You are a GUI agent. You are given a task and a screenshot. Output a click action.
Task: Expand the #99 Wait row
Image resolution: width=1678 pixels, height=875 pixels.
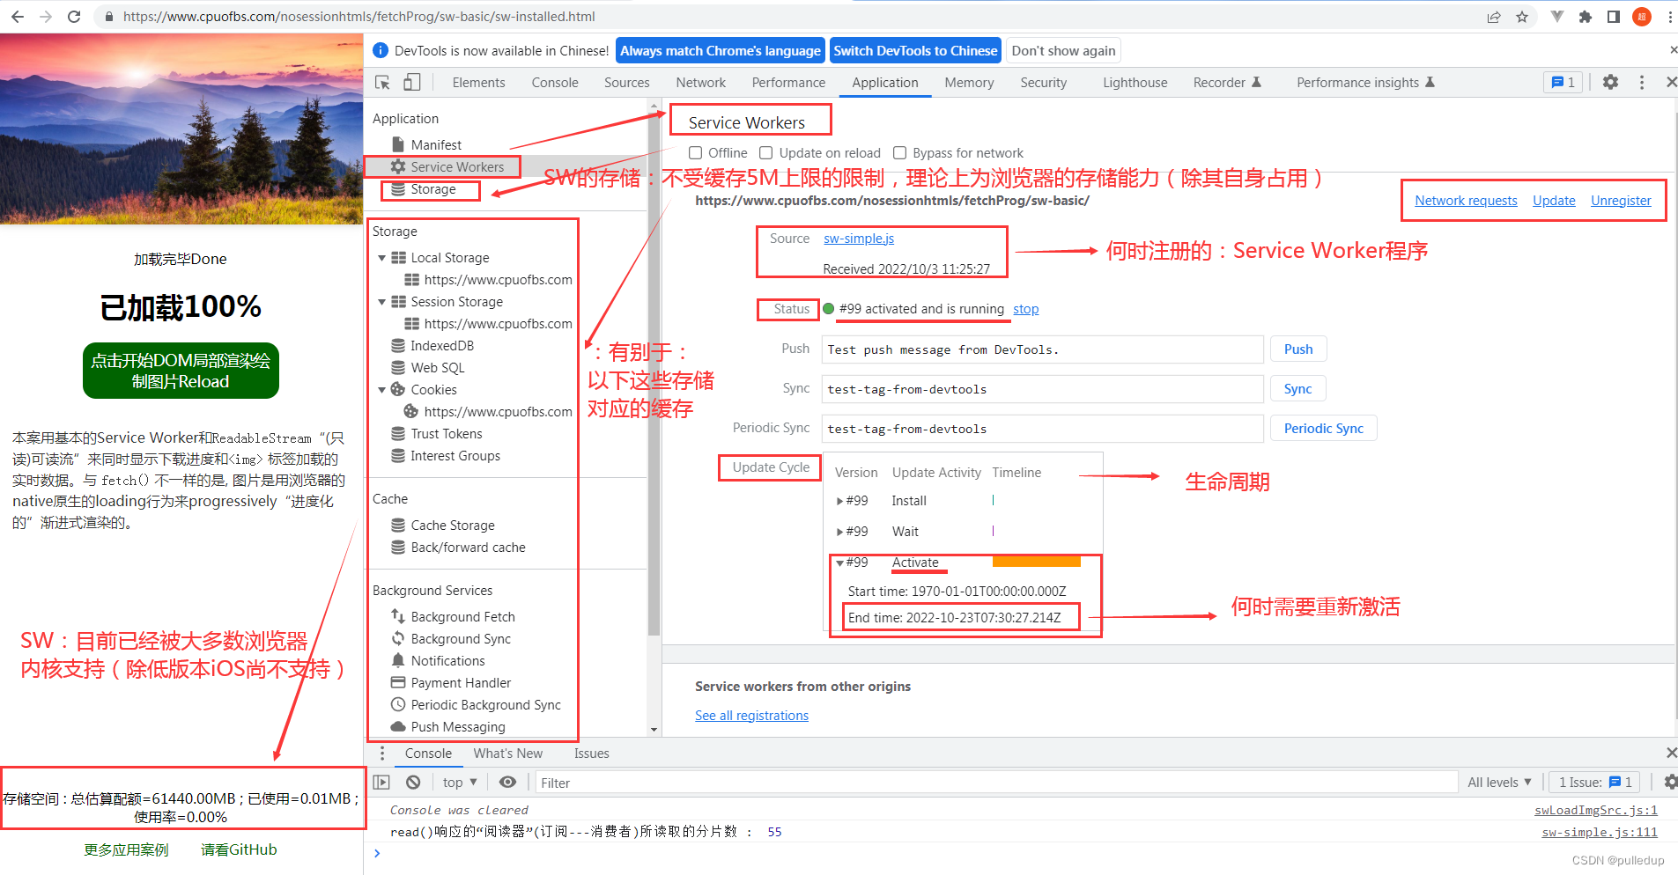click(x=839, y=532)
